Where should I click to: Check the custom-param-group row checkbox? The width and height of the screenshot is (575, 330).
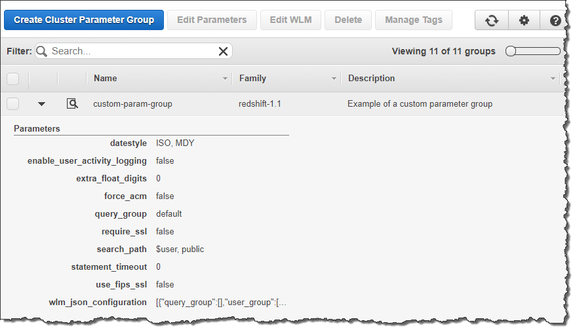(x=13, y=103)
